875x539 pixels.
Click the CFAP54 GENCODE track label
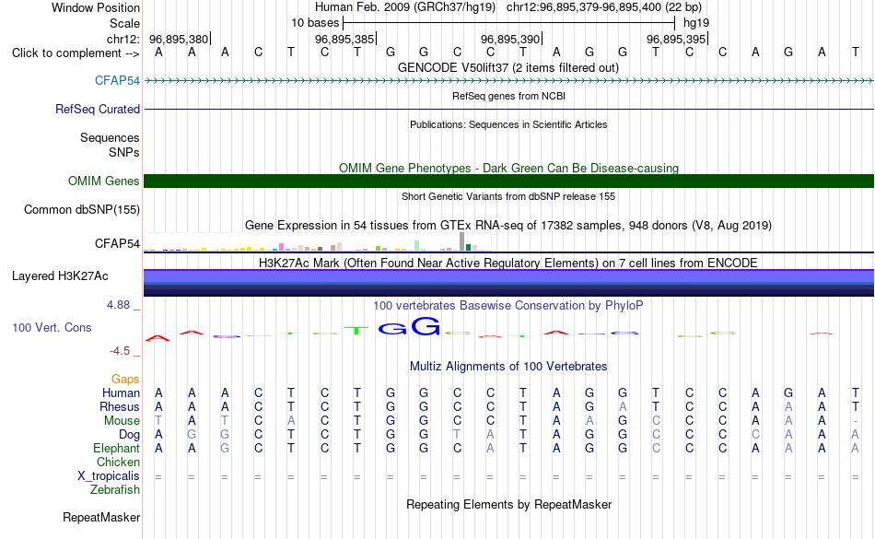click(x=117, y=80)
